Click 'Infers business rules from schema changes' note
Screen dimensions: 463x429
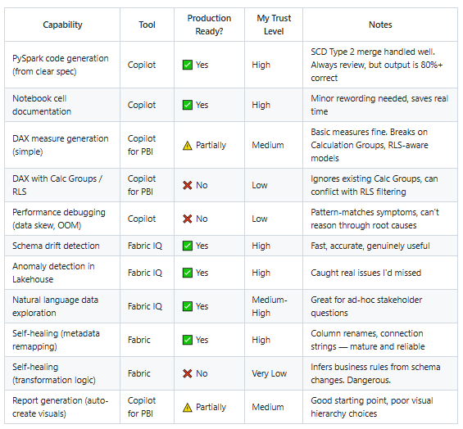[375, 373]
